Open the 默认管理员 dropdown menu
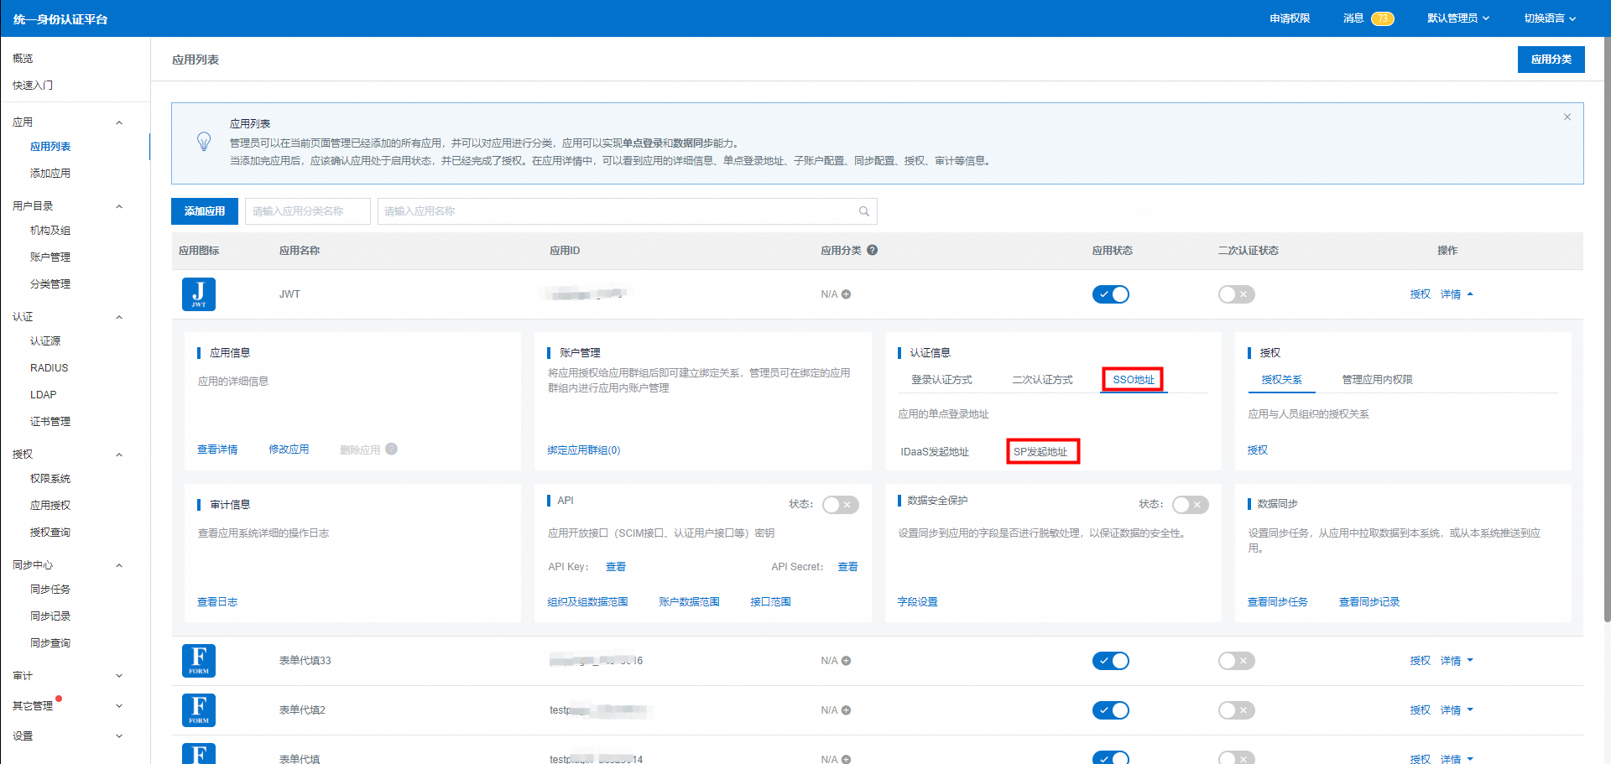This screenshot has height=764, width=1611. [x=1457, y=18]
